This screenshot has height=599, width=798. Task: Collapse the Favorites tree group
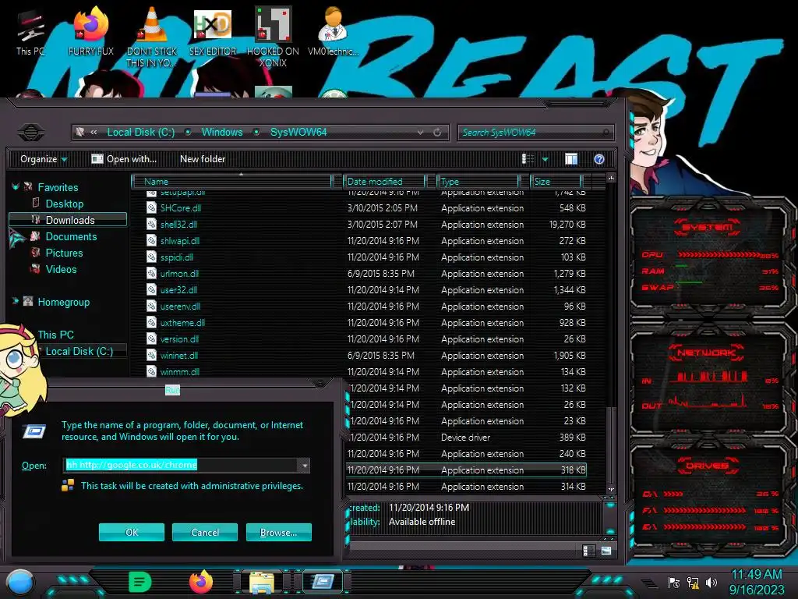tap(16, 187)
